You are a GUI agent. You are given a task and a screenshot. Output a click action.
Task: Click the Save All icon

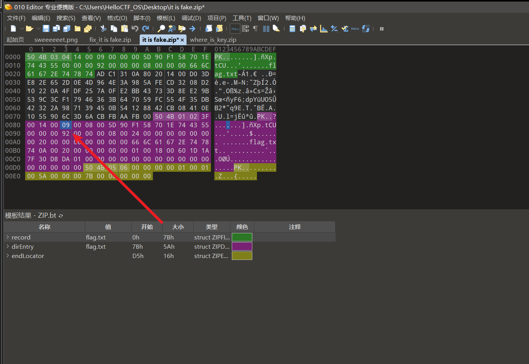[x=67, y=29]
